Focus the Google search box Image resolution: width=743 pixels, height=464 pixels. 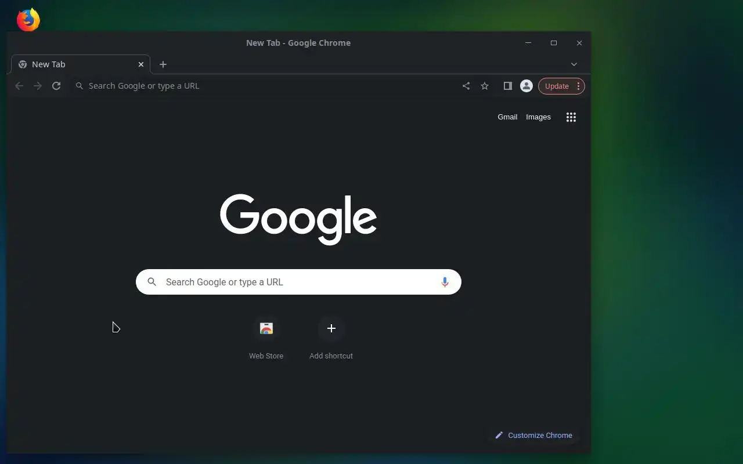[x=298, y=282]
